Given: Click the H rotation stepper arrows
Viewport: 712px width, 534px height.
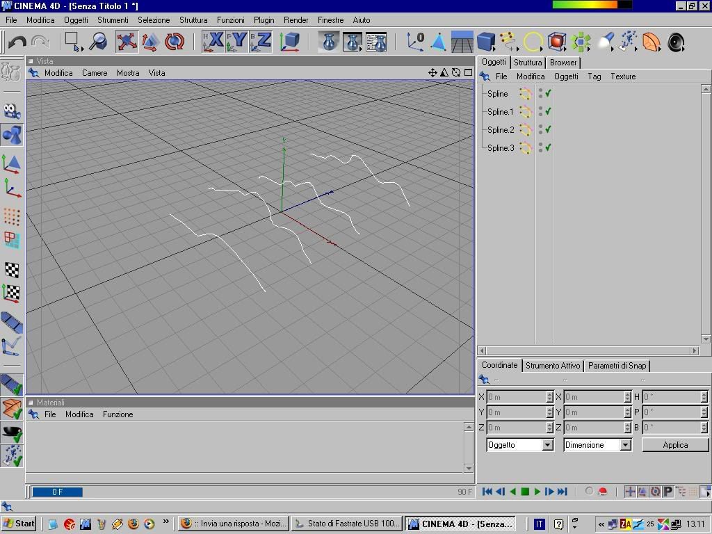Looking at the screenshot, I should 704,397.
